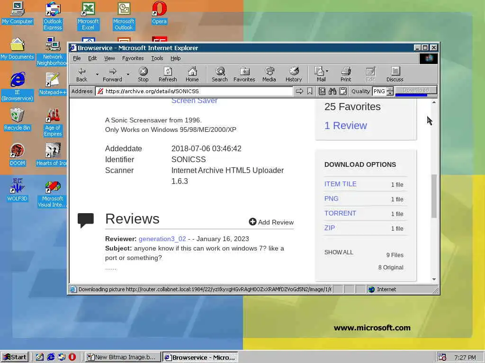Open the Tools menu
This screenshot has height=363, width=485.
point(157,58)
